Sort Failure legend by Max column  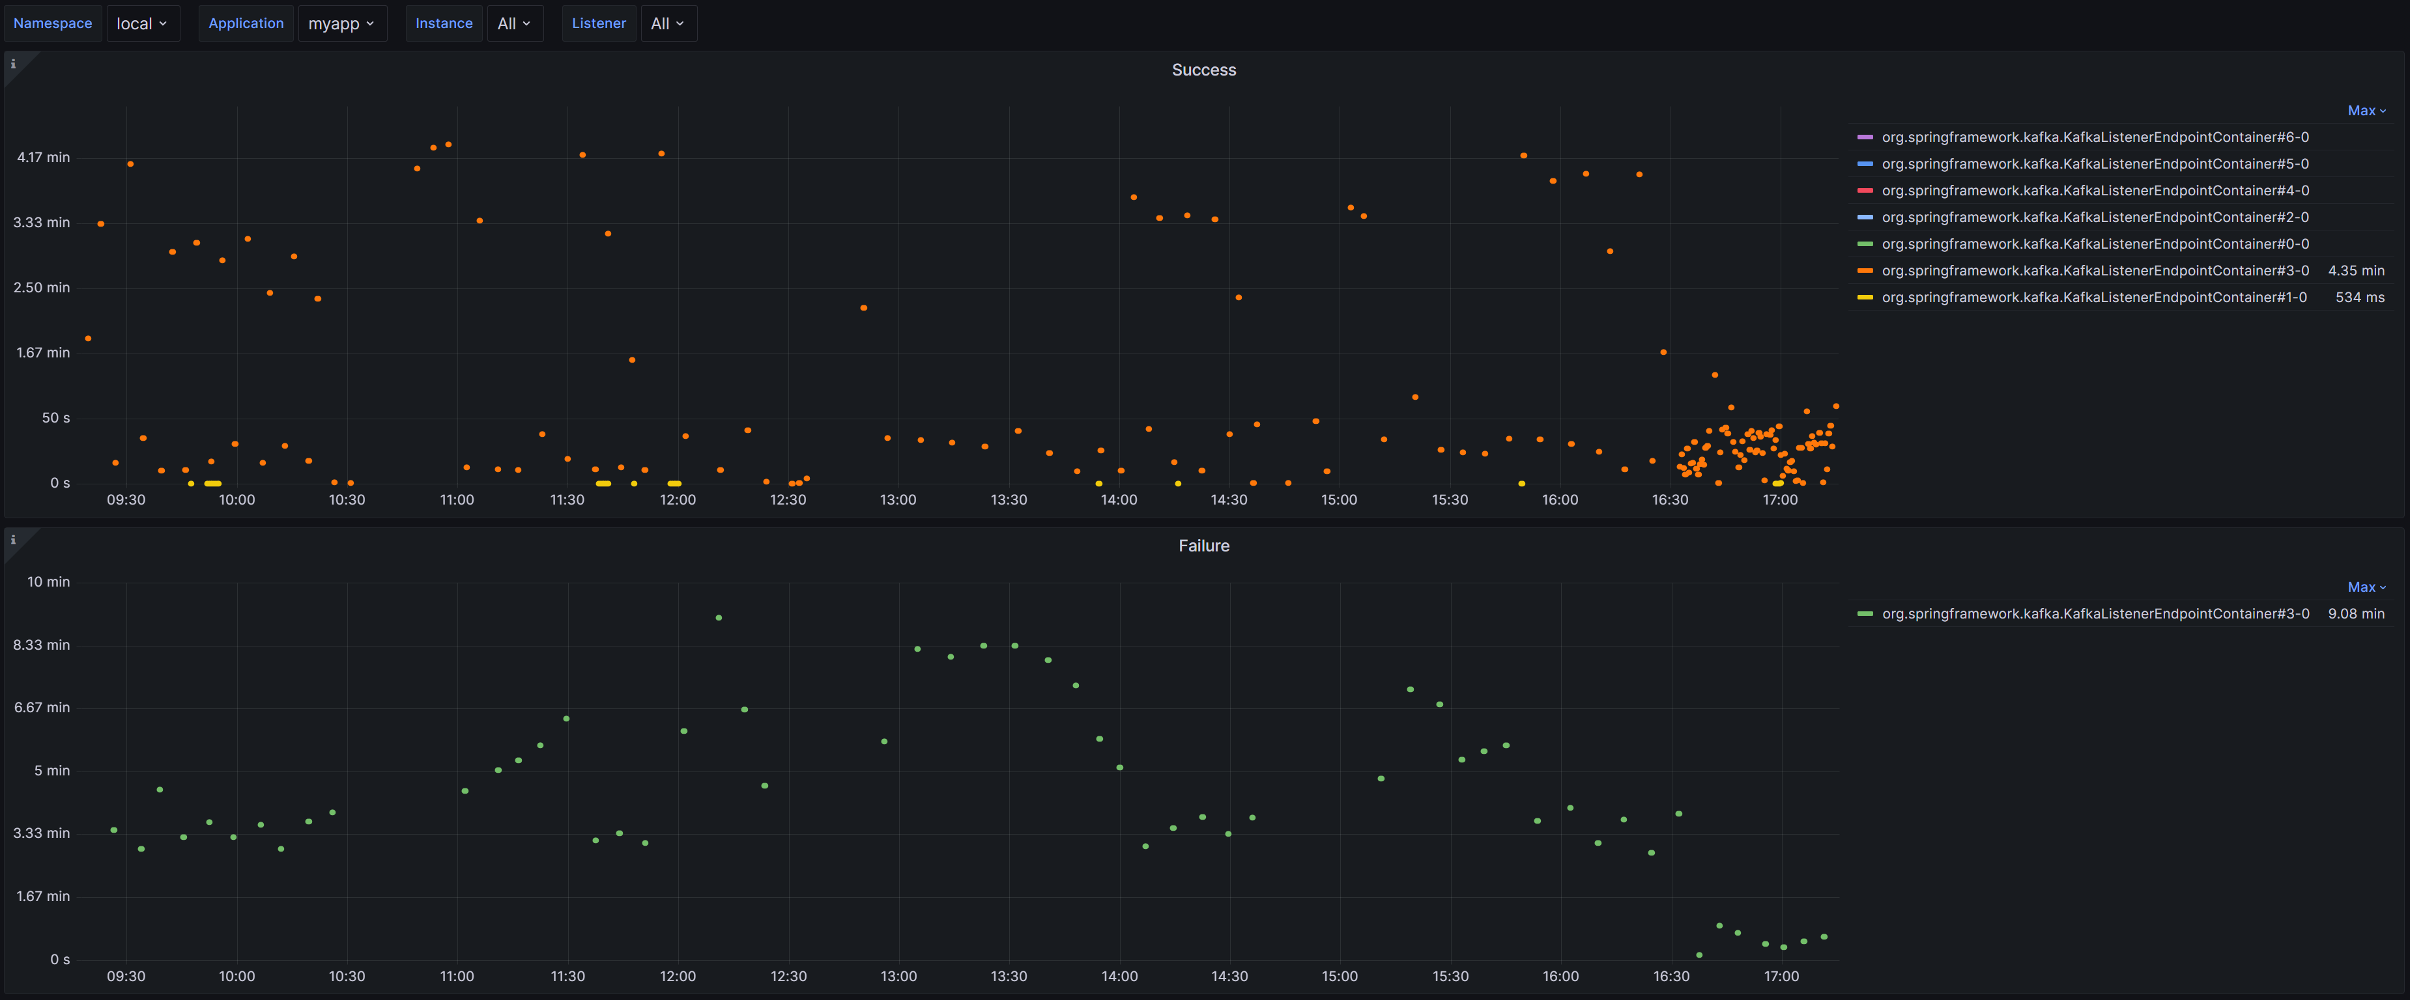click(x=2366, y=587)
